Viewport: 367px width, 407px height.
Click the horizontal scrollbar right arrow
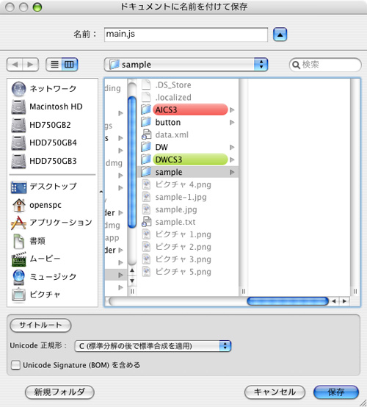coord(344,301)
